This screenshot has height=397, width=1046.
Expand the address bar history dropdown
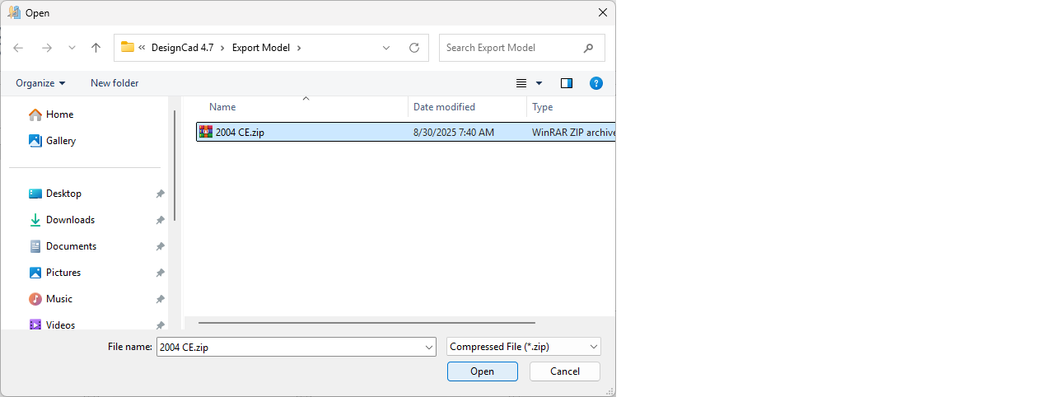386,48
